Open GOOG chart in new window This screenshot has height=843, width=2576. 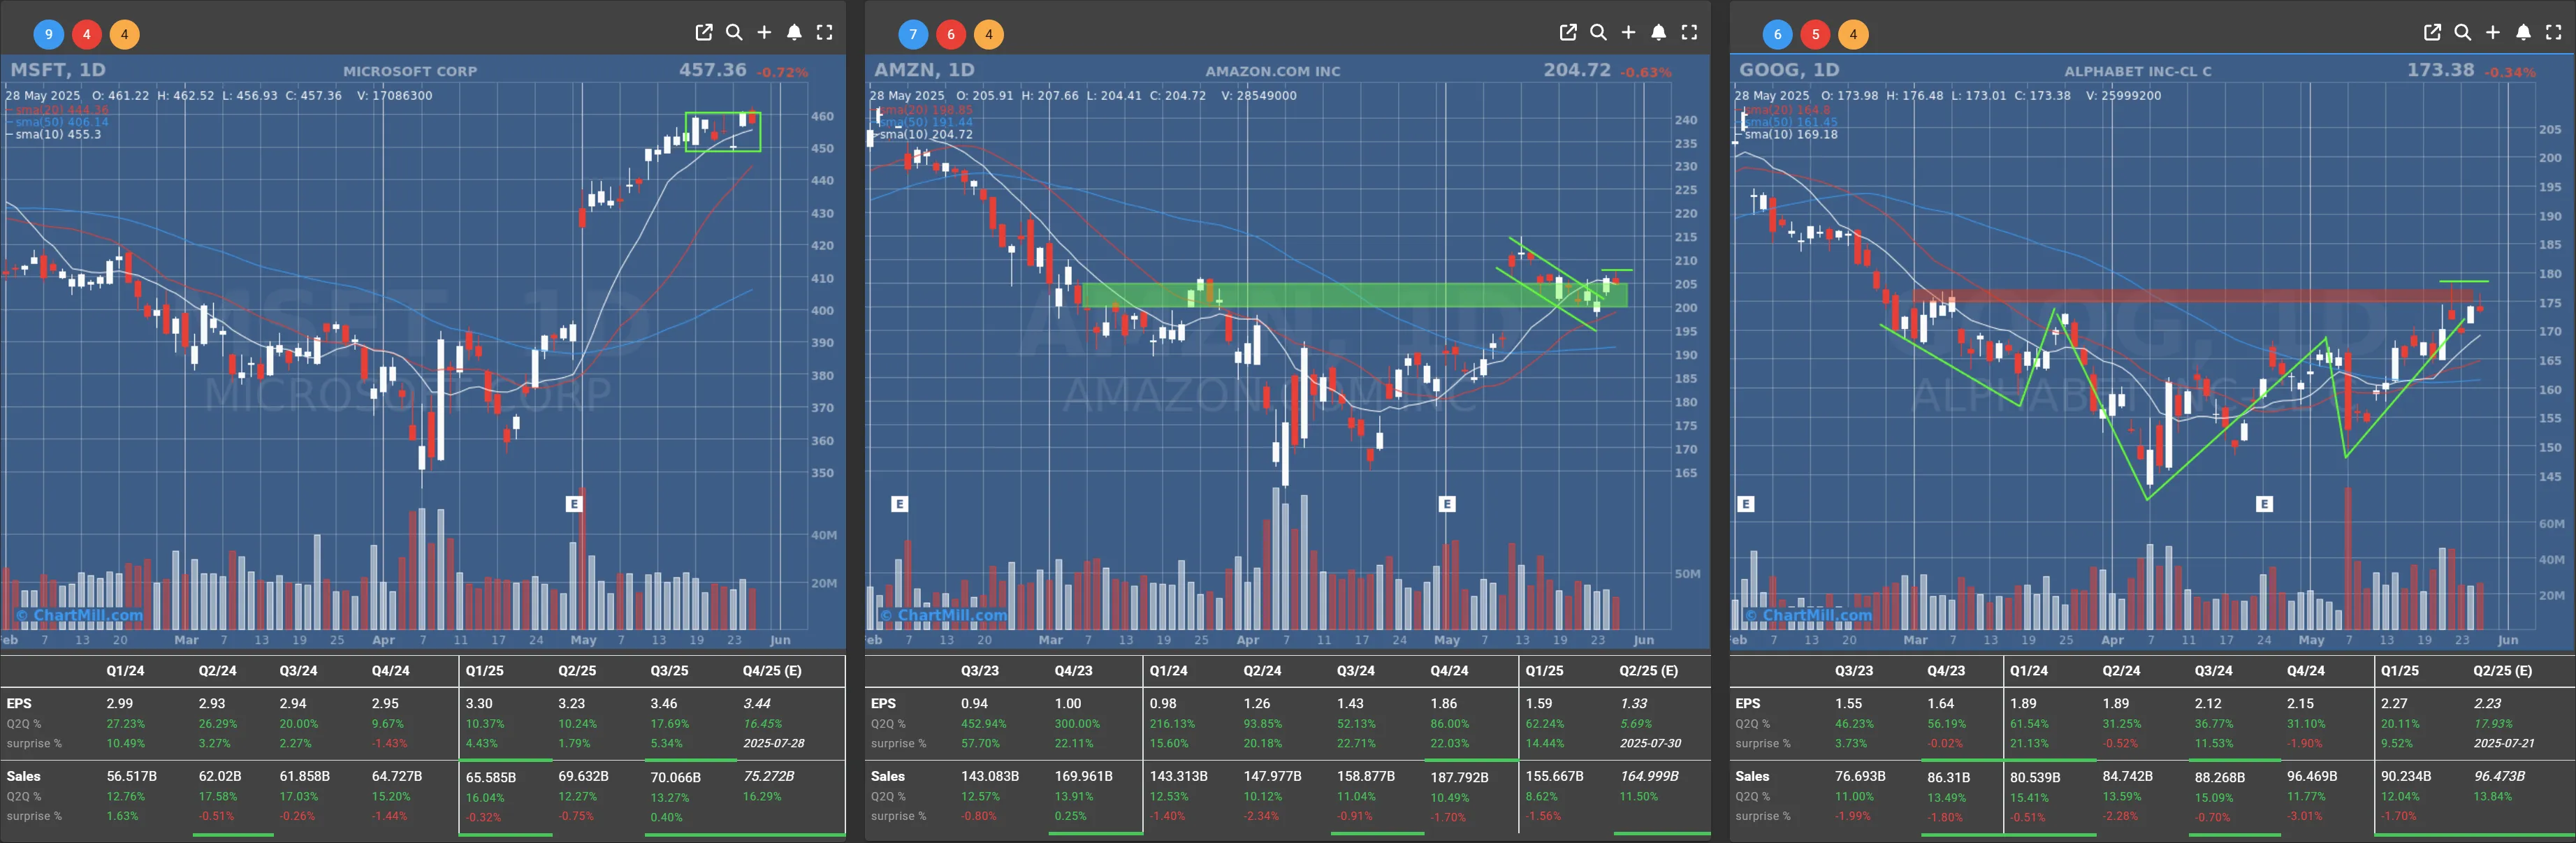(x=2432, y=32)
